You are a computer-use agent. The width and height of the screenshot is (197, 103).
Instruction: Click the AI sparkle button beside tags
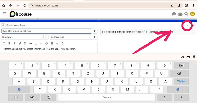click(x=95, y=37)
